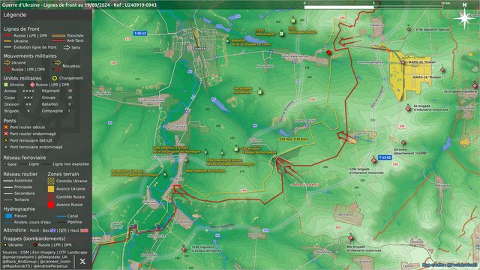Click the T-13-02 road sign
This screenshot has height=270, width=480.
click(385, 157)
